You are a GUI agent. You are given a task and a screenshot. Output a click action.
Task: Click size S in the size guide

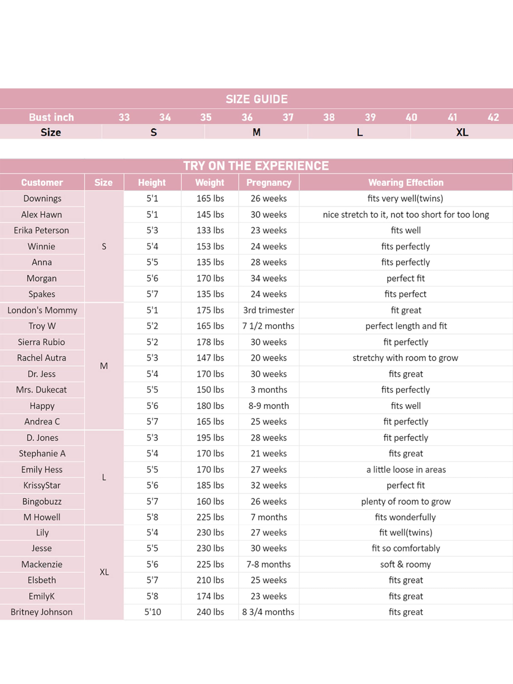pyautogui.click(x=153, y=132)
